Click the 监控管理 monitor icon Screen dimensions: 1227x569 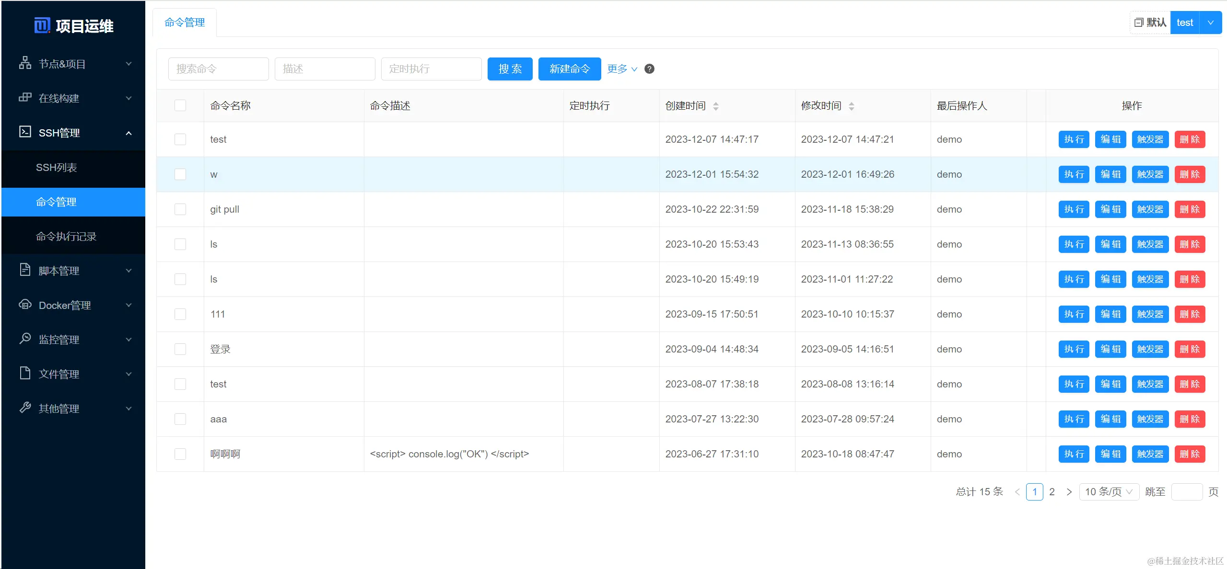tap(25, 339)
